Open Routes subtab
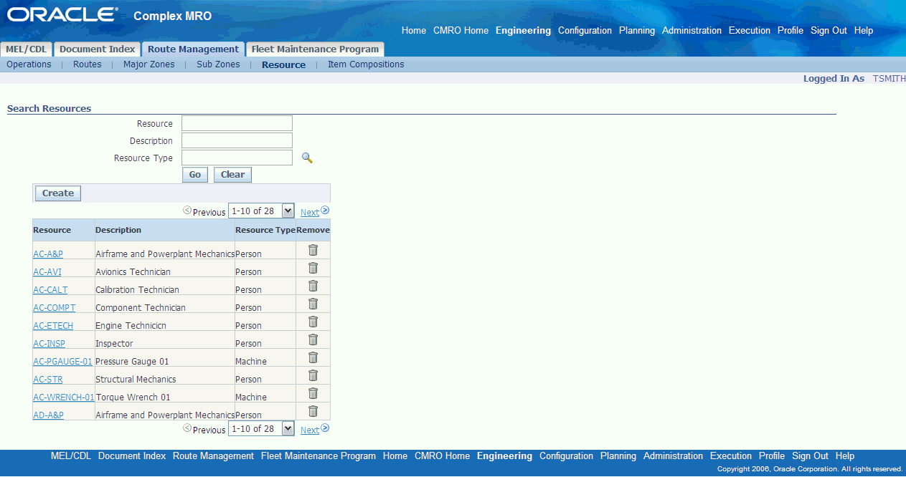This screenshot has width=906, height=477. coord(88,64)
